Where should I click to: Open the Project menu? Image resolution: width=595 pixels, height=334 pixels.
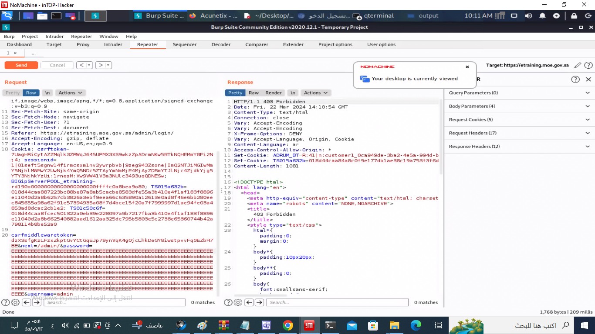tap(30, 37)
